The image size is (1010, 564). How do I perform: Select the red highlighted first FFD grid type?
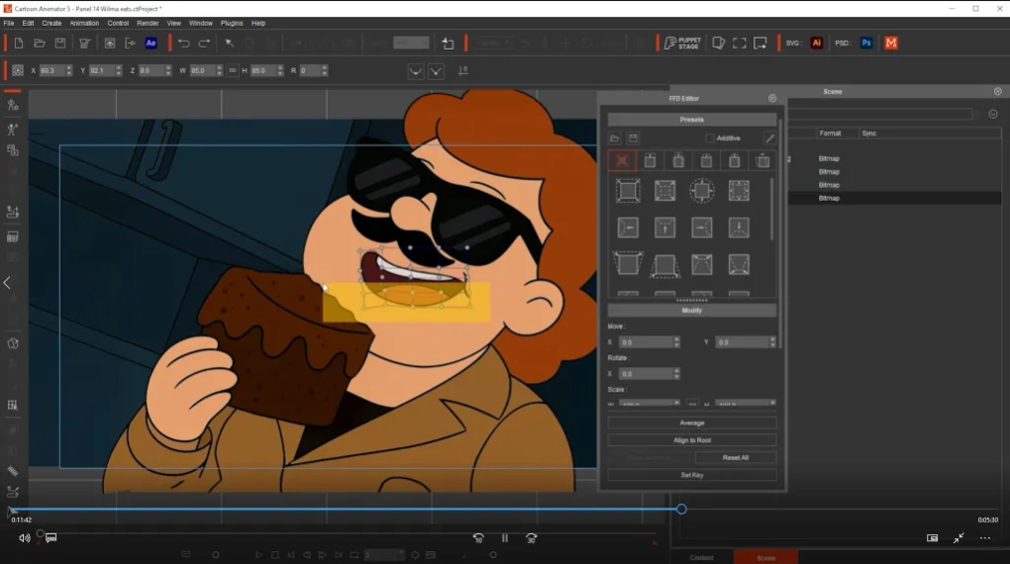point(622,160)
